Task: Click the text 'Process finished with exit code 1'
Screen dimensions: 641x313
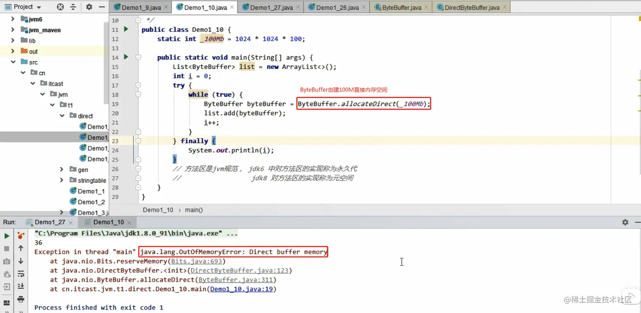Action: coord(99,307)
